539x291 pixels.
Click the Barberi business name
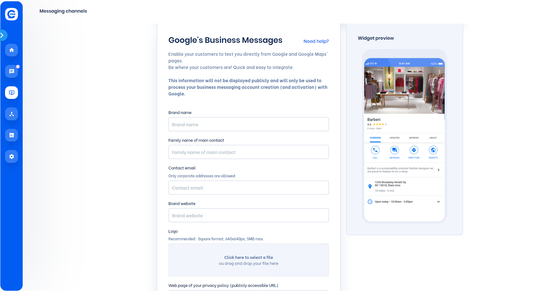[374, 120]
